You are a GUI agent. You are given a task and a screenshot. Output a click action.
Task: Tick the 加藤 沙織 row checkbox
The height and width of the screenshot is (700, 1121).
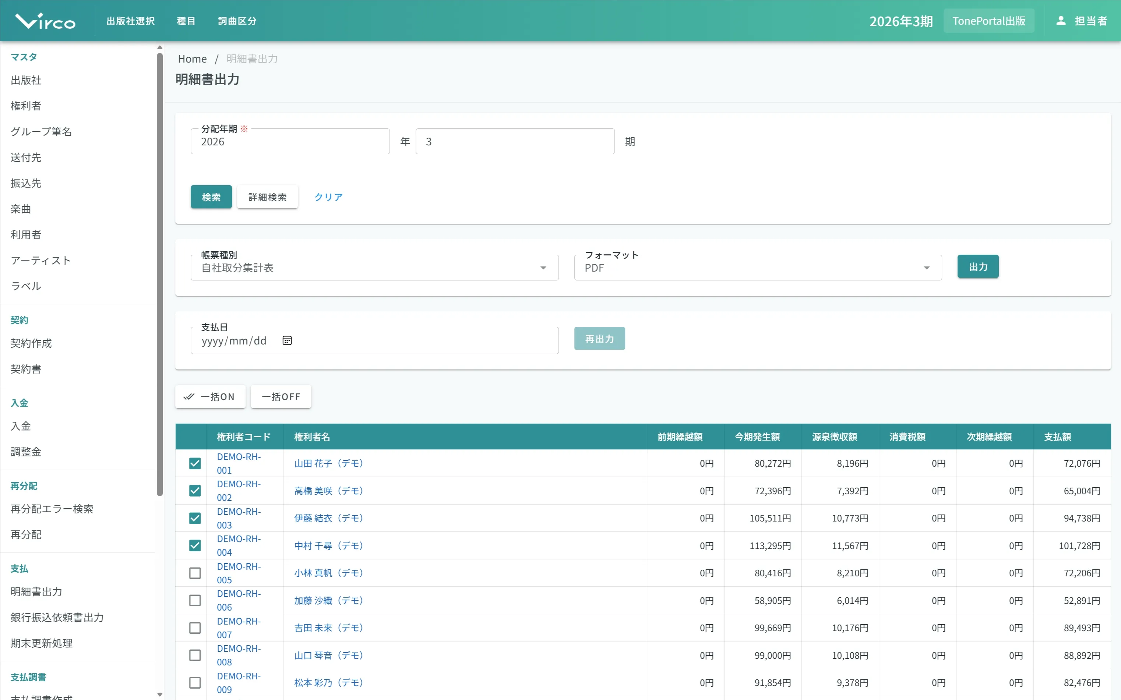[195, 601]
